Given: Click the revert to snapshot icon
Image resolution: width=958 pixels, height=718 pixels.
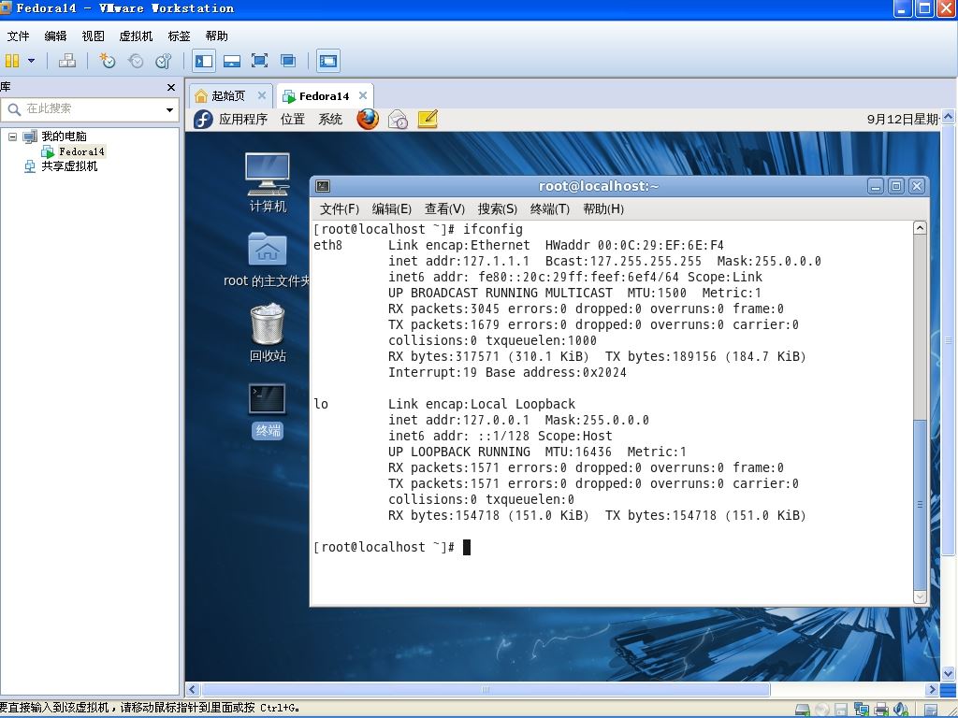Looking at the screenshot, I should [x=136, y=61].
